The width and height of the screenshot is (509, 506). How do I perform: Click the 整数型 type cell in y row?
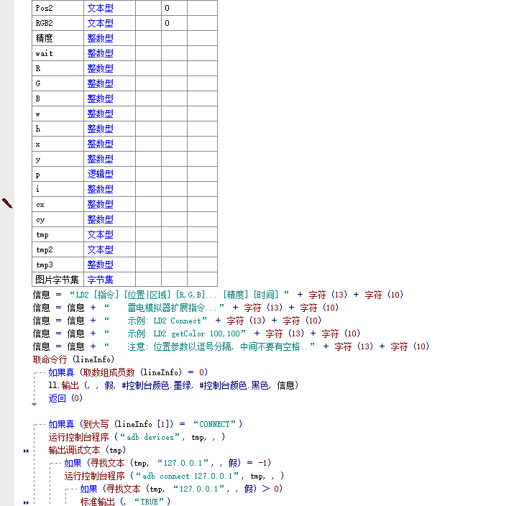109,159
